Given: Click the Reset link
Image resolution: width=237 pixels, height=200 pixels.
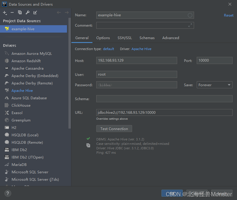Looking at the screenshot, I should coord(228,15).
